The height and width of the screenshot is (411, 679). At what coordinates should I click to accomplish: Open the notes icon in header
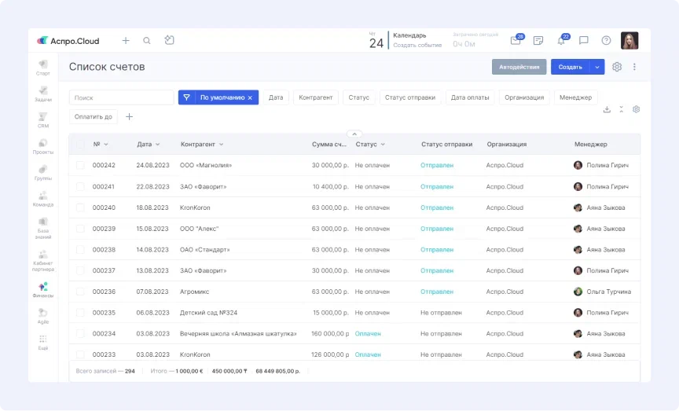[x=538, y=40]
